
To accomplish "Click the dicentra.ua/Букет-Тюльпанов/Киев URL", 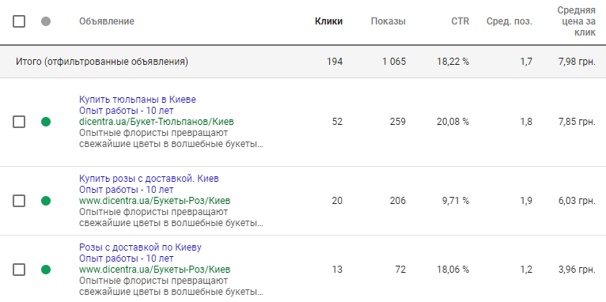I will tap(157, 122).
